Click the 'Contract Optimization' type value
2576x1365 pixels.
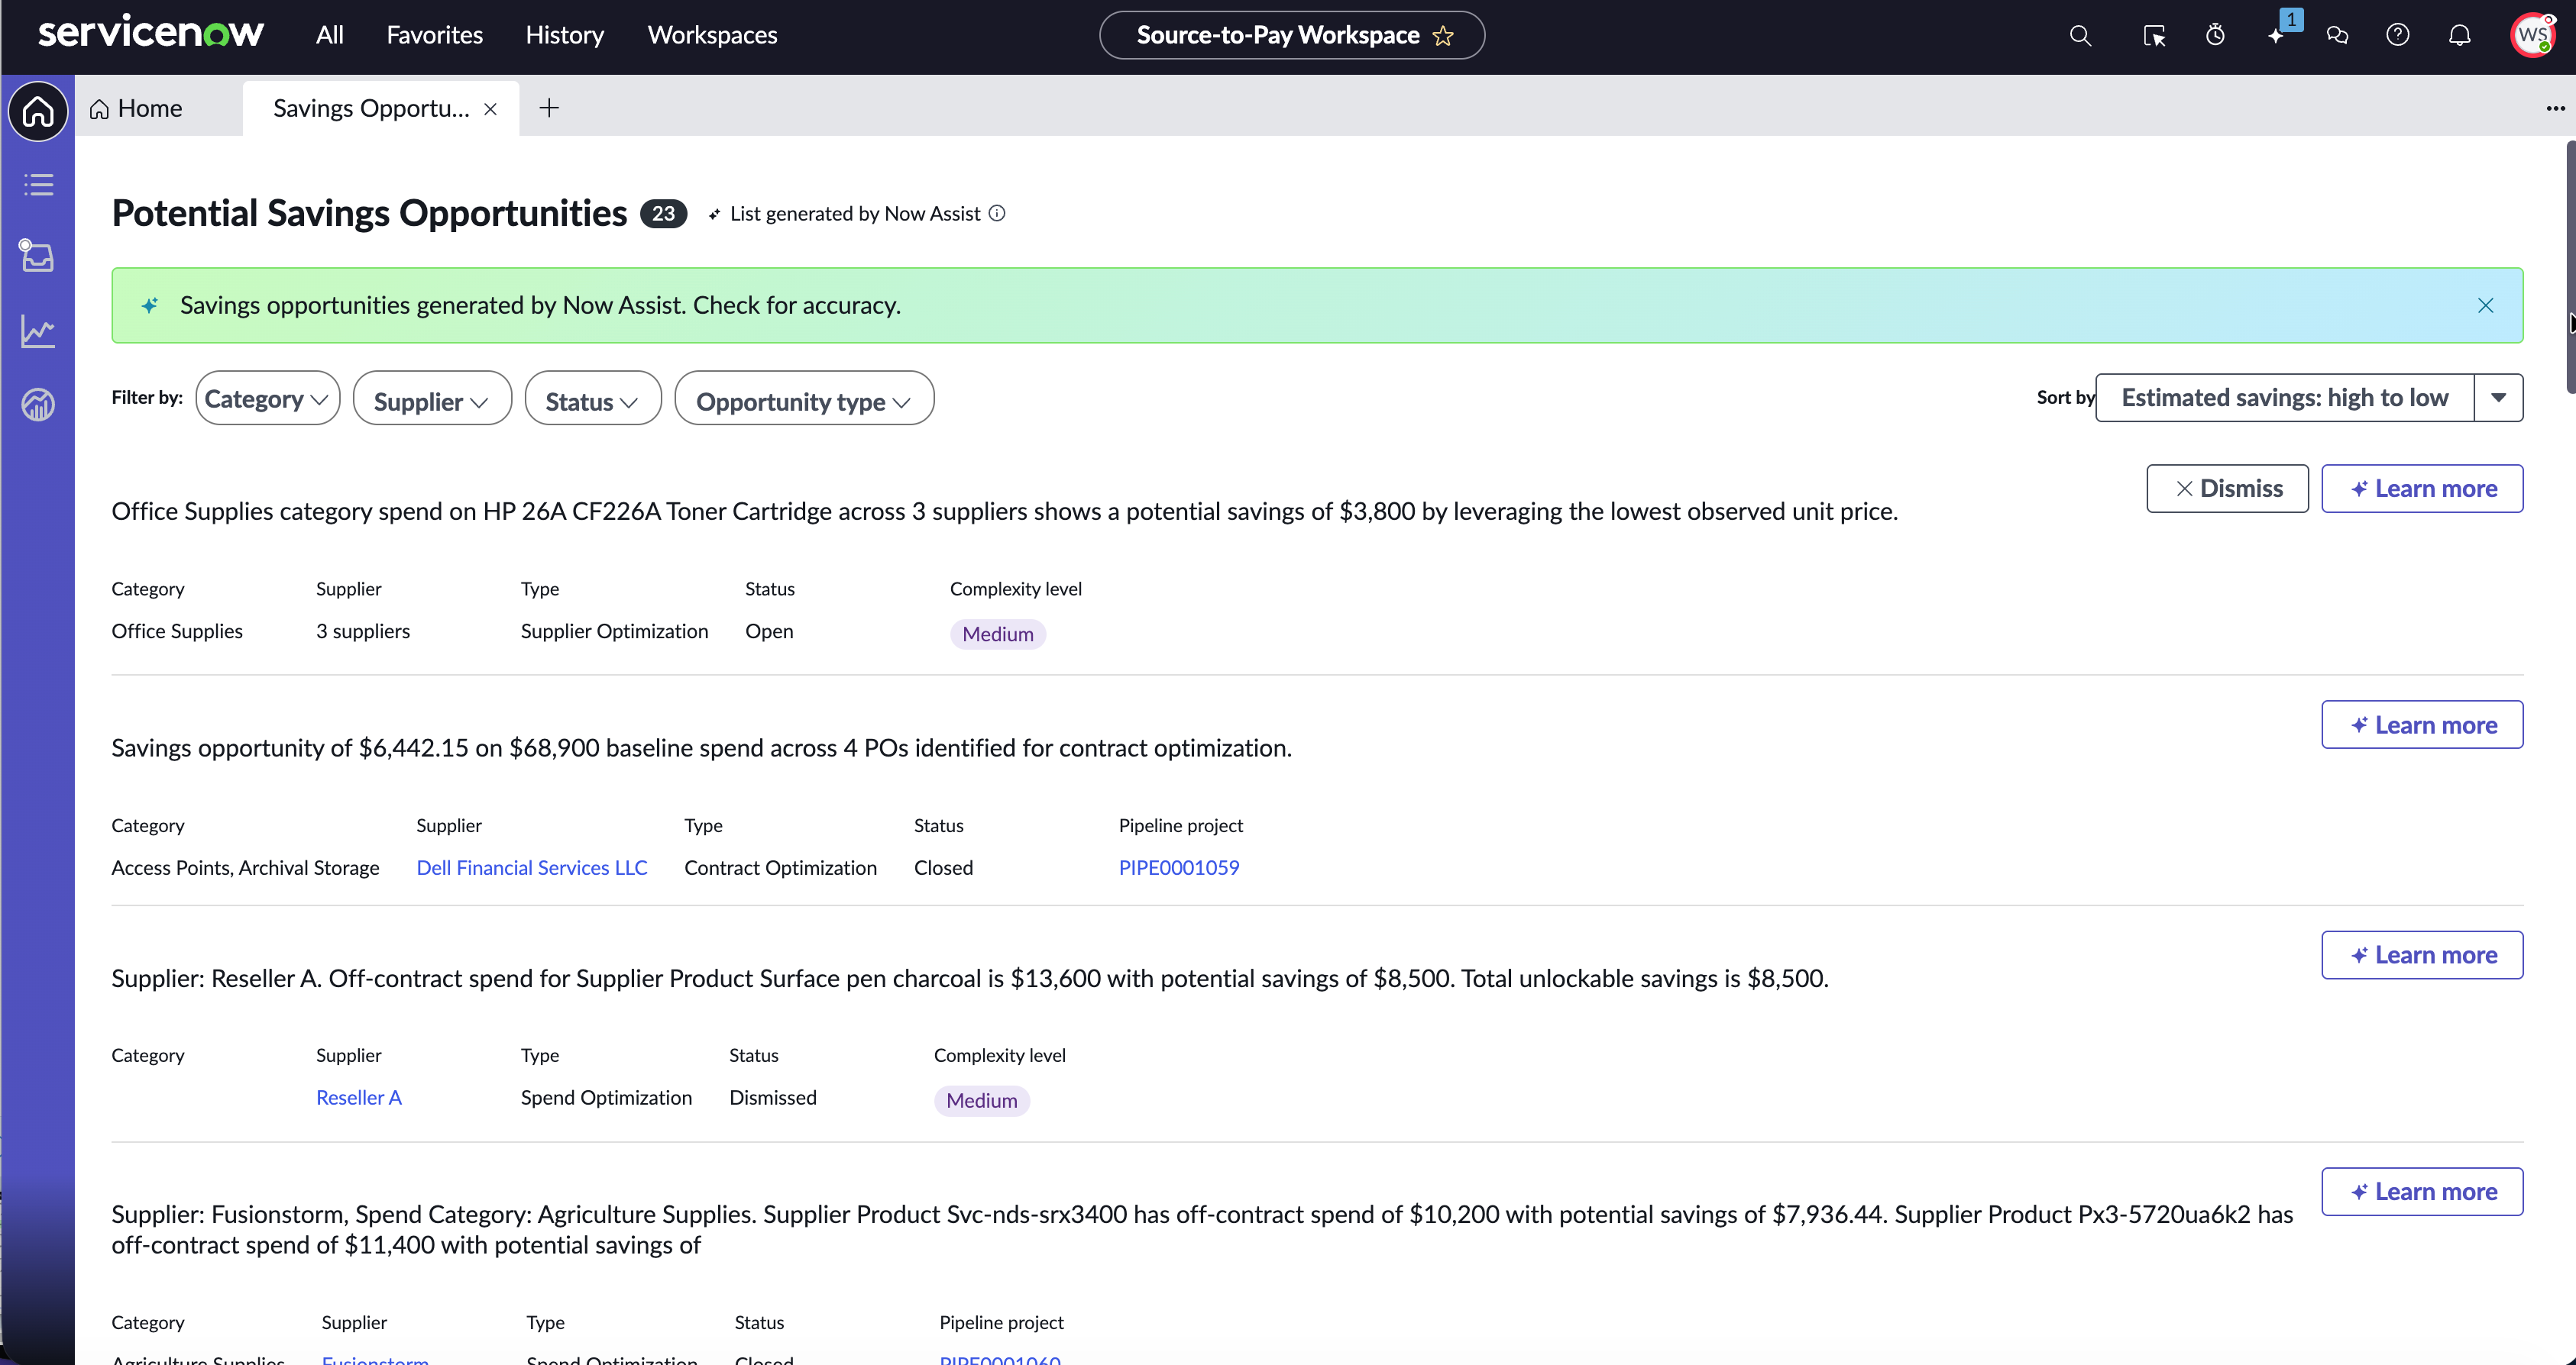(x=780, y=867)
